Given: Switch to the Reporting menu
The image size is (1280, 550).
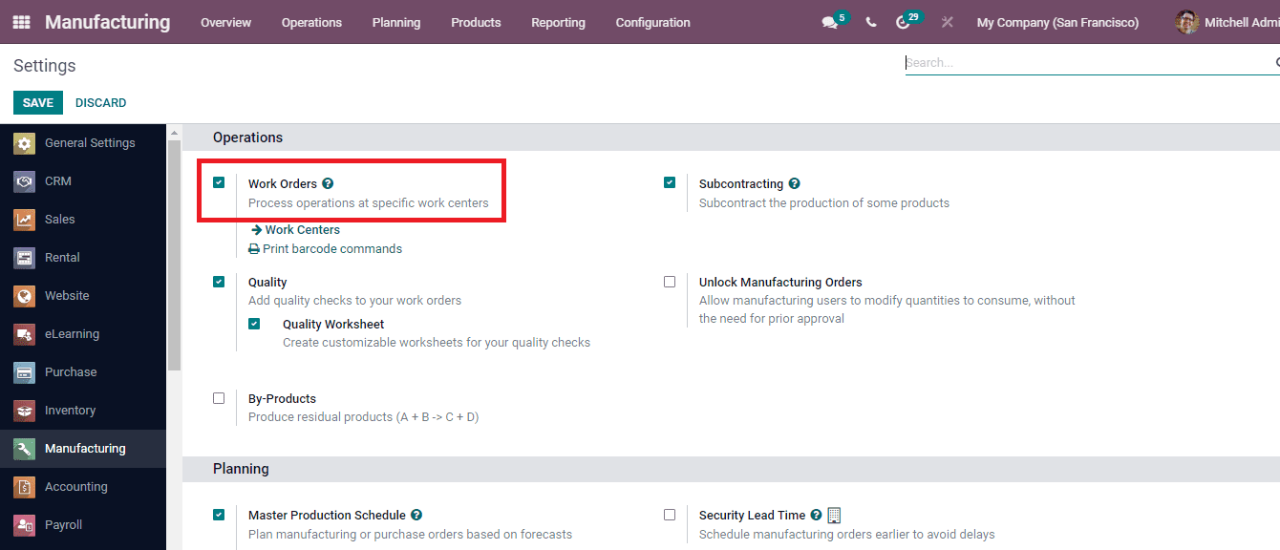Looking at the screenshot, I should [x=558, y=22].
